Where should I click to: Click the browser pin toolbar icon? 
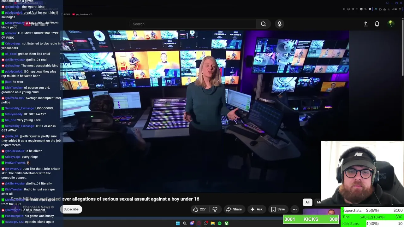[353, 9]
